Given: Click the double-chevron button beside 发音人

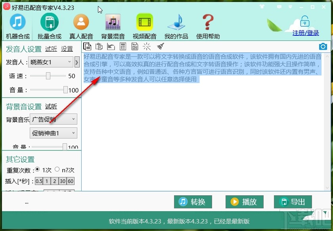Looking at the screenshot, I should click(77, 62).
